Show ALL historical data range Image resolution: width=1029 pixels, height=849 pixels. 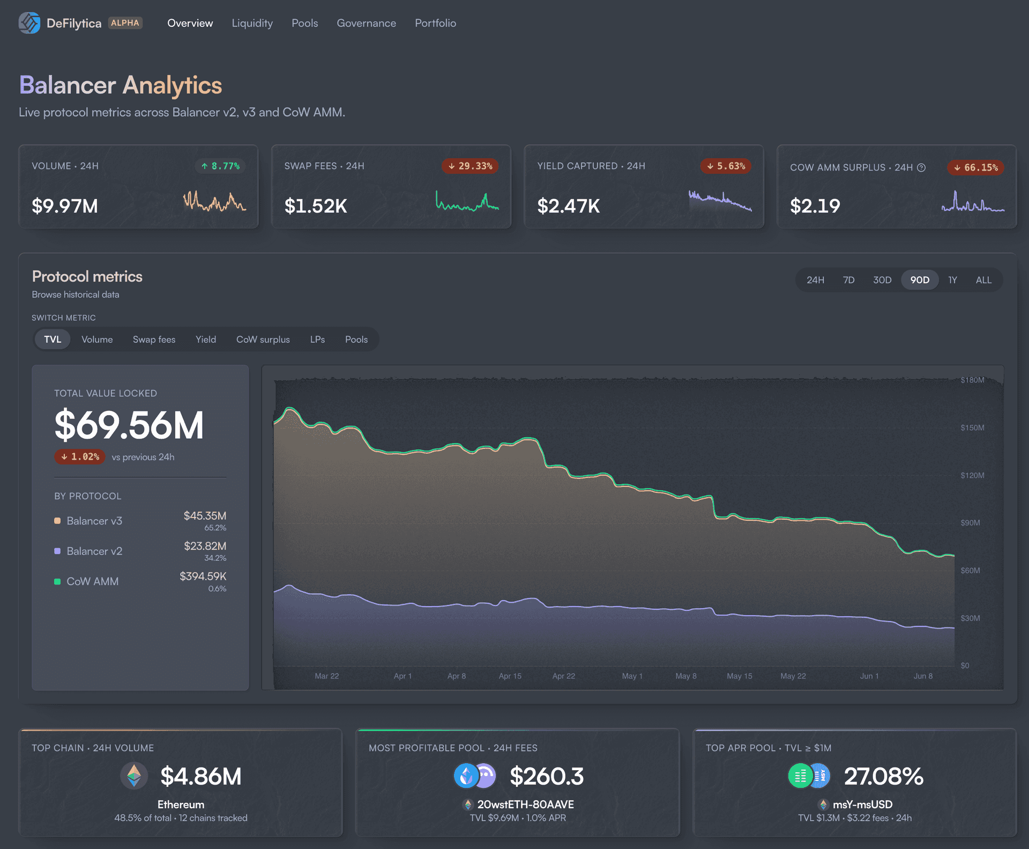tap(984, 280)
